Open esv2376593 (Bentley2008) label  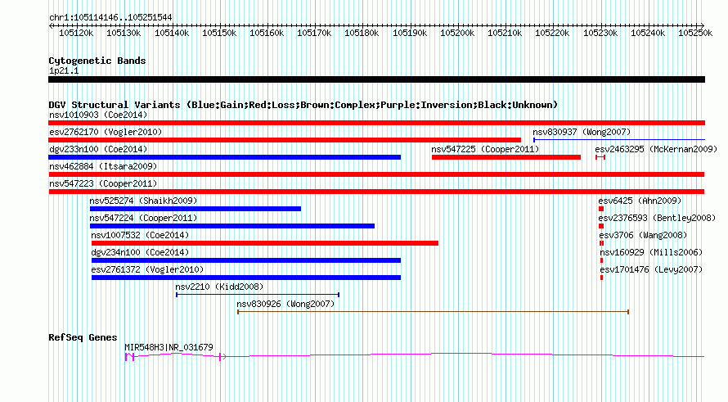657,218
